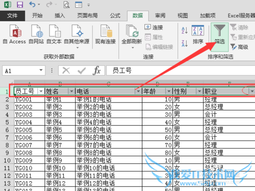Open the 文件 tab
The height and width of the screenshot is (191, 255).
click(12, 16)
